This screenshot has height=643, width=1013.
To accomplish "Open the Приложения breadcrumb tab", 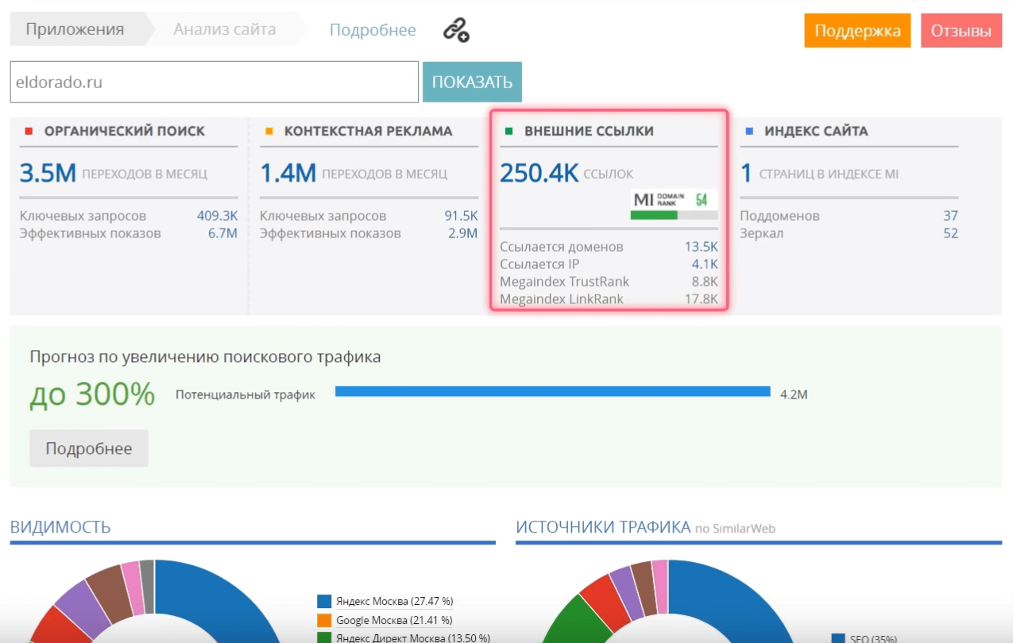I will pos(75,30).
